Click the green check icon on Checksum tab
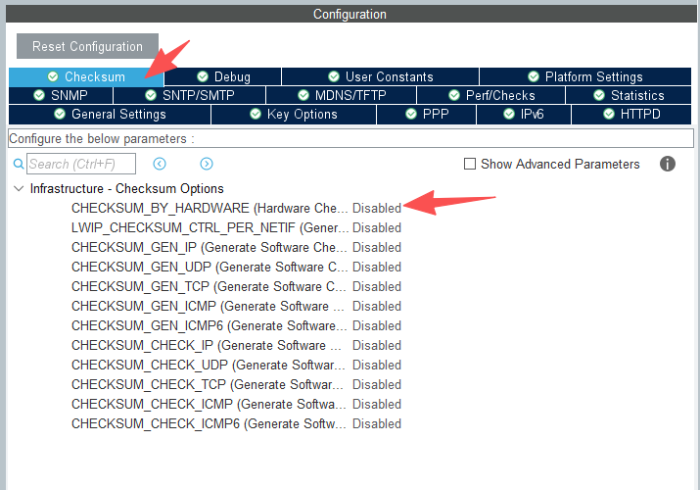700x490 pixels. [53, 76]
